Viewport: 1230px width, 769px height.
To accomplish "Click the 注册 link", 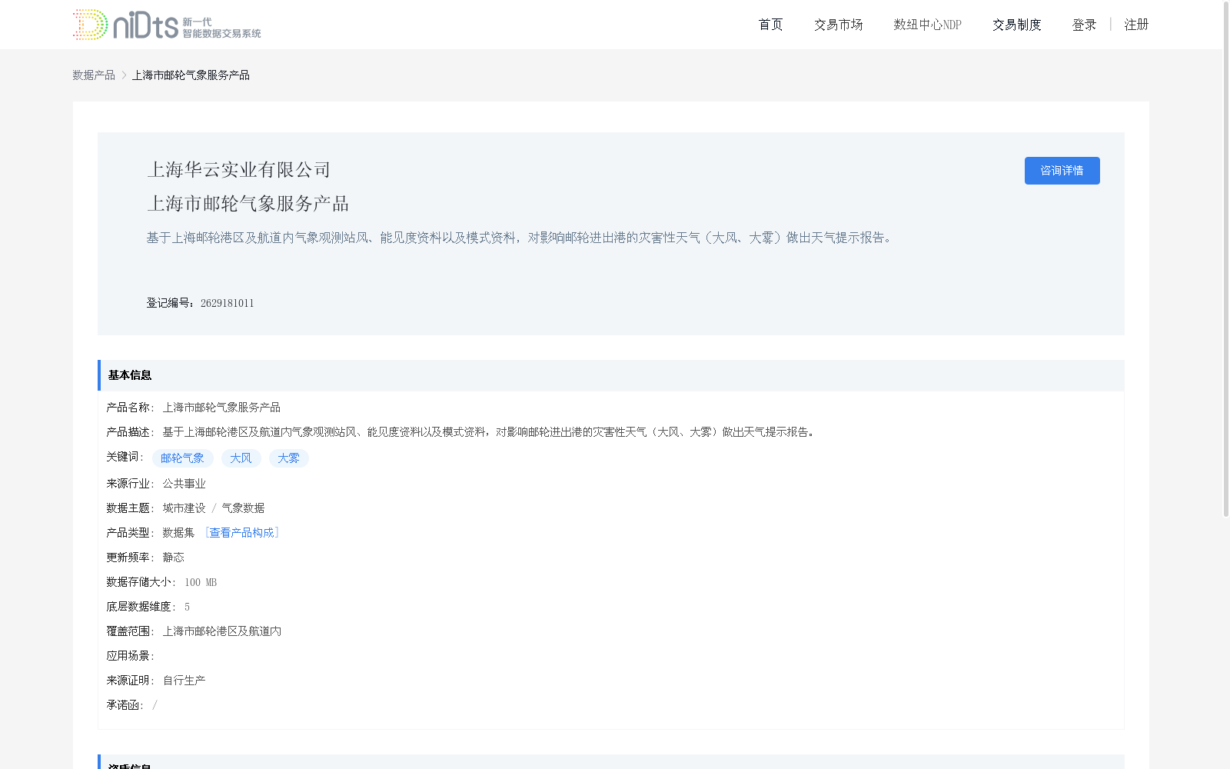I will click(1136, 25).
